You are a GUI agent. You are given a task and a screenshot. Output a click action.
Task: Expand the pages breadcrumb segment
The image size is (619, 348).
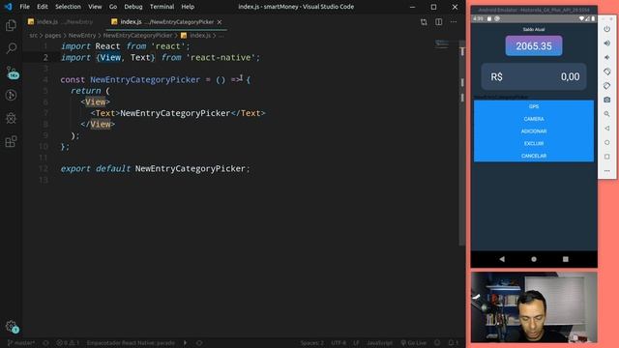[52, 36]
